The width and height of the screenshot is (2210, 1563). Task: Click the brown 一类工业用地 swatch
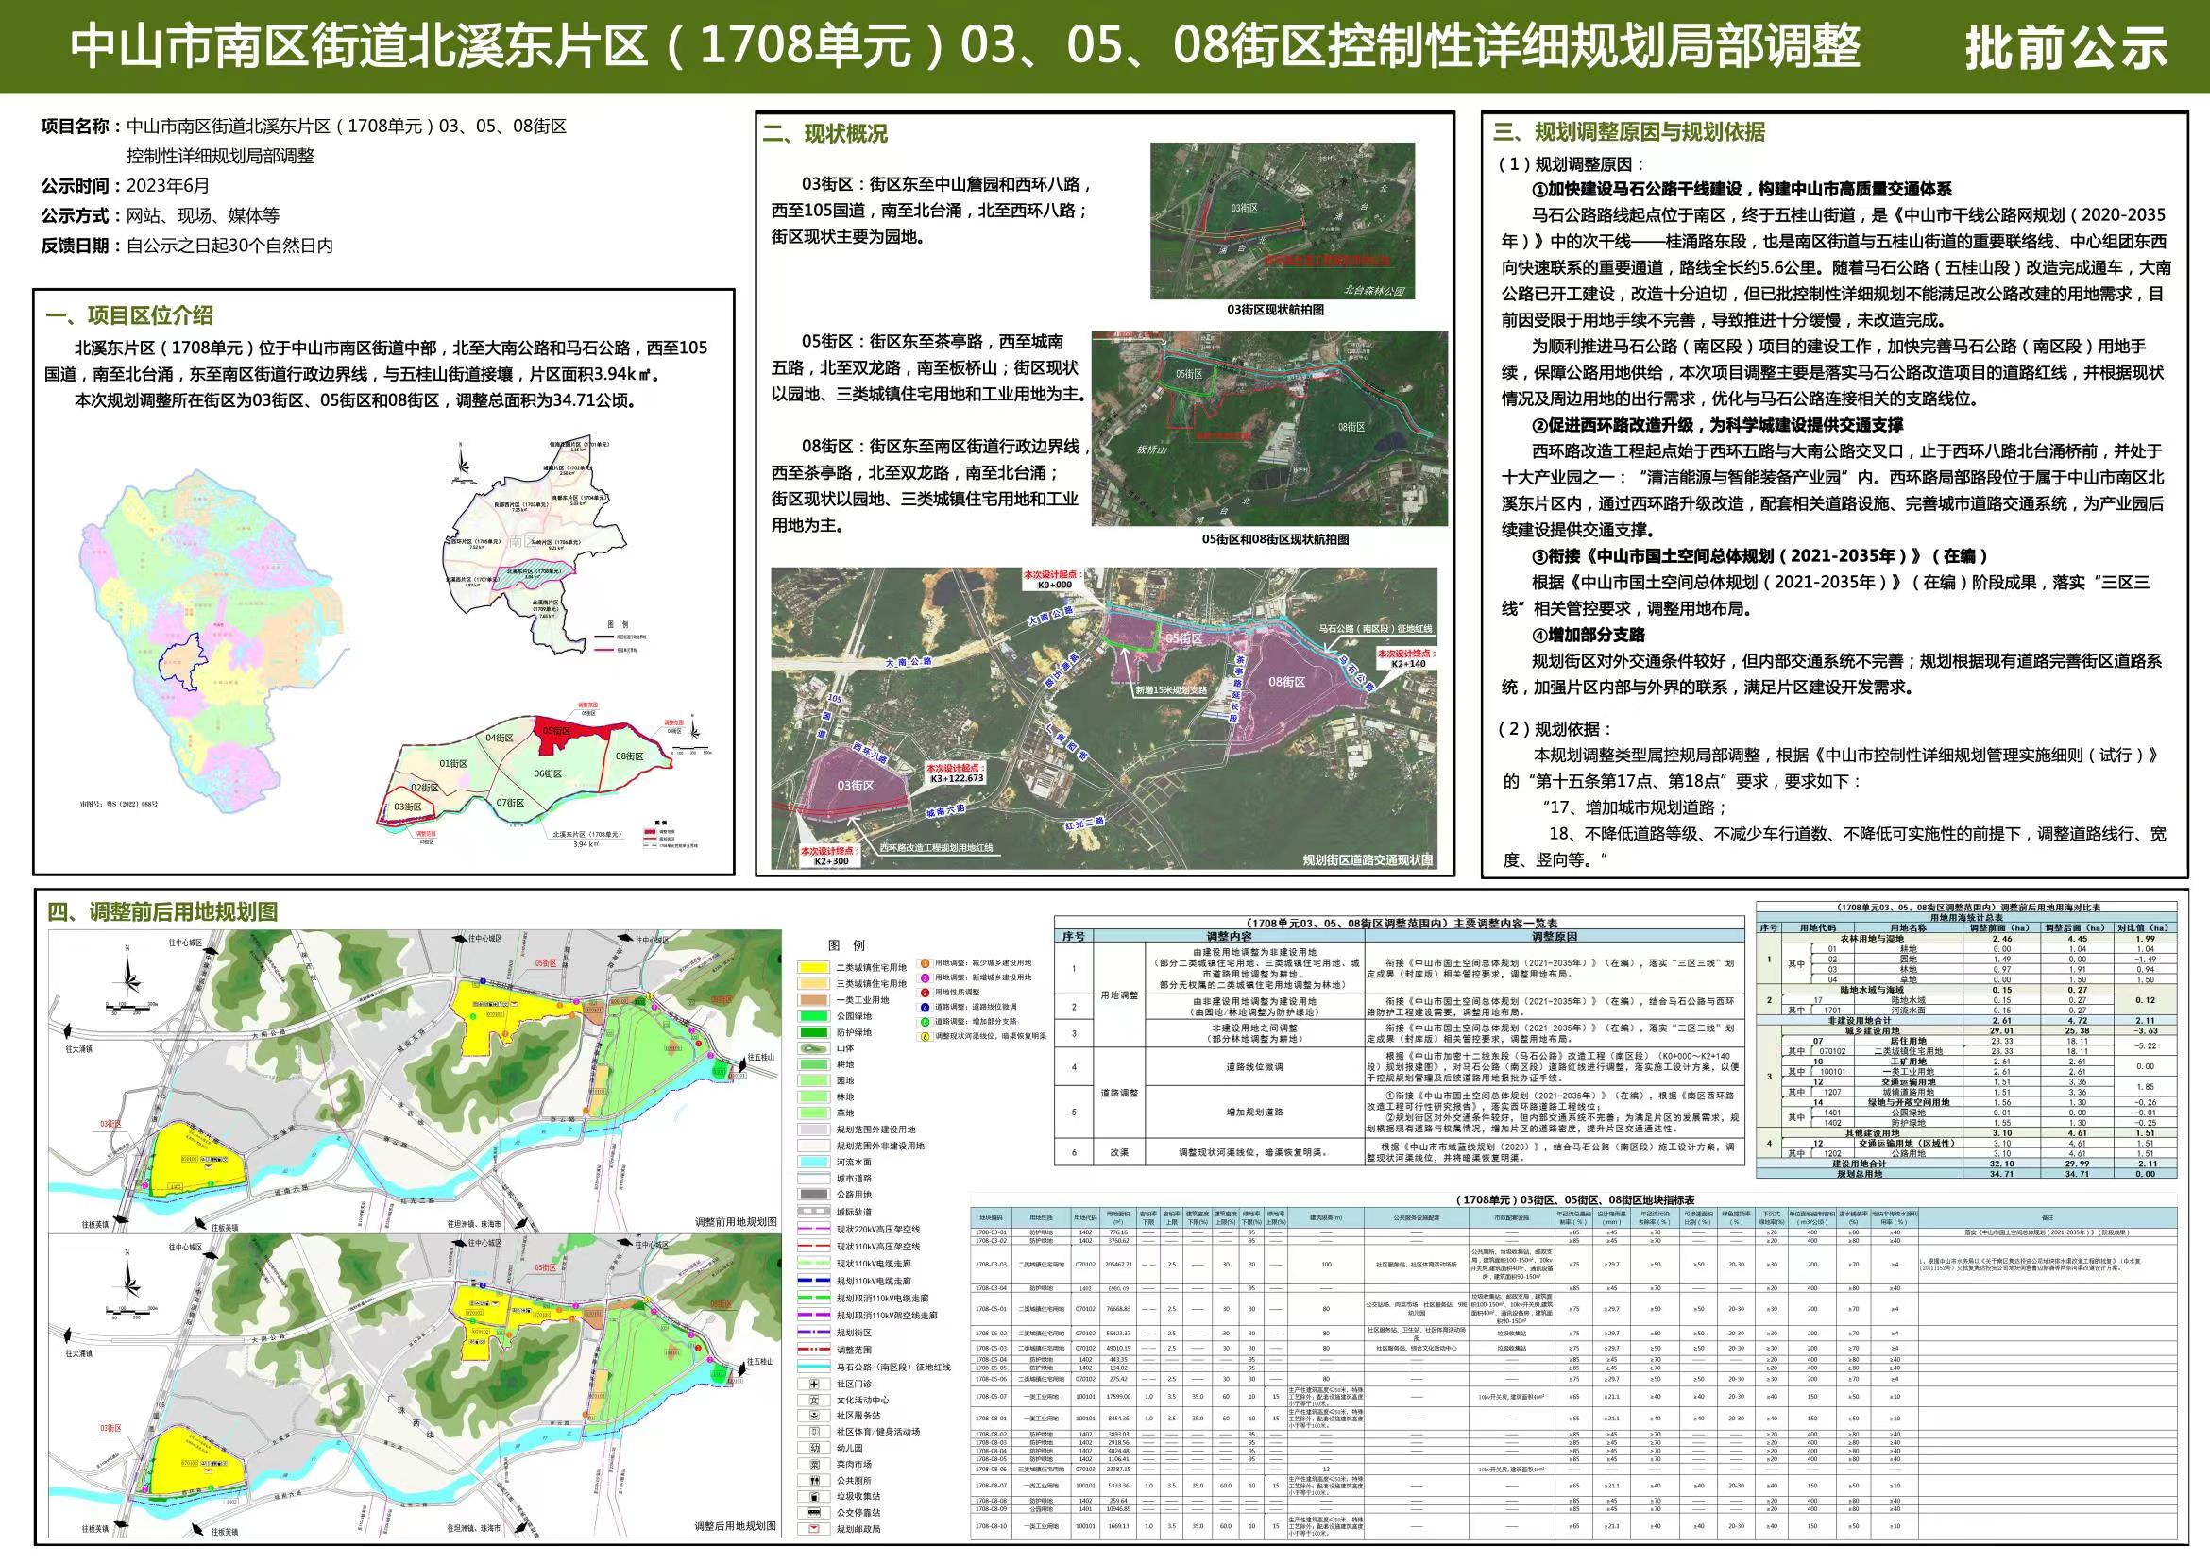(814, 999)
